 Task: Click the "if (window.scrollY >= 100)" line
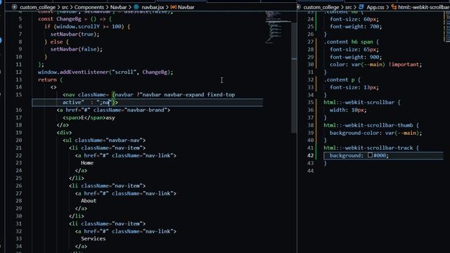coord(87,27)
